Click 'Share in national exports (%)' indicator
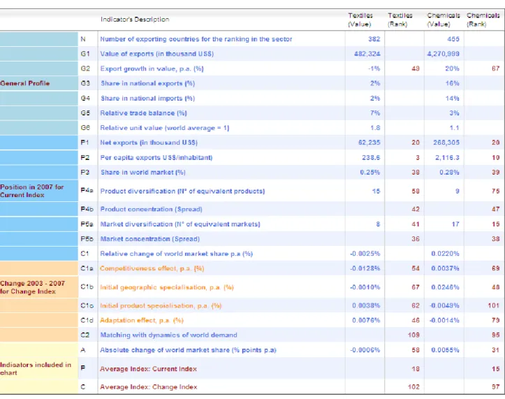 [147, 83]
